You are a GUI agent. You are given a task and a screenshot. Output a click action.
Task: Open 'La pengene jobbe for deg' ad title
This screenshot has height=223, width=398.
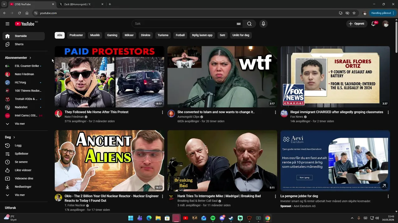point(299,196)
